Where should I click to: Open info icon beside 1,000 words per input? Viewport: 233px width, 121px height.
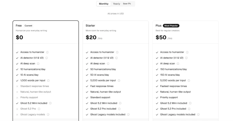pyautogui.click(x=48, y=81)
